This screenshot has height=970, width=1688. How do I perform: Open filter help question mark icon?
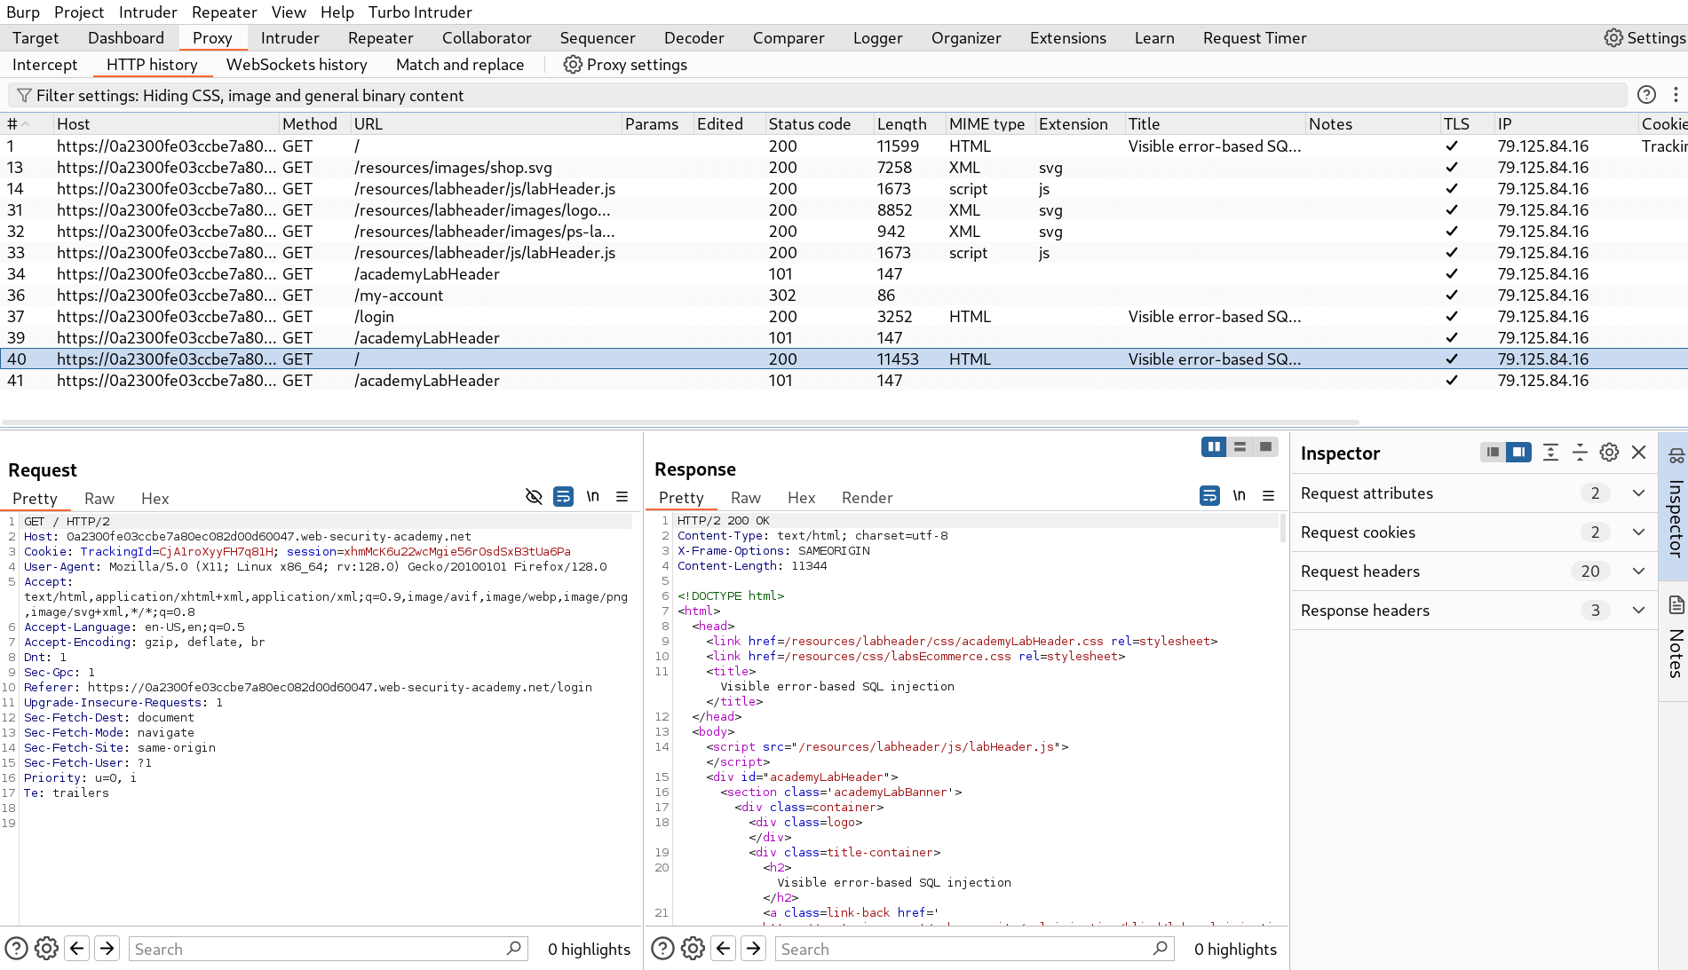click(1645, 95)
